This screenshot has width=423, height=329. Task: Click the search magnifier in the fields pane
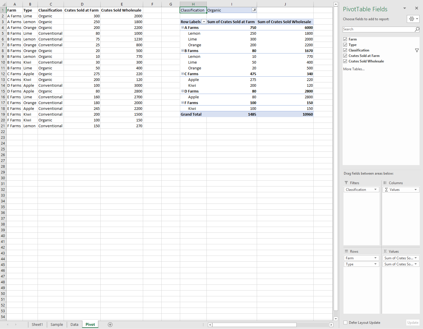[417, 29]
